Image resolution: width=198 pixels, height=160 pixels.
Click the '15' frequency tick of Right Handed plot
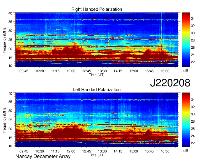(x=10, y=58)
